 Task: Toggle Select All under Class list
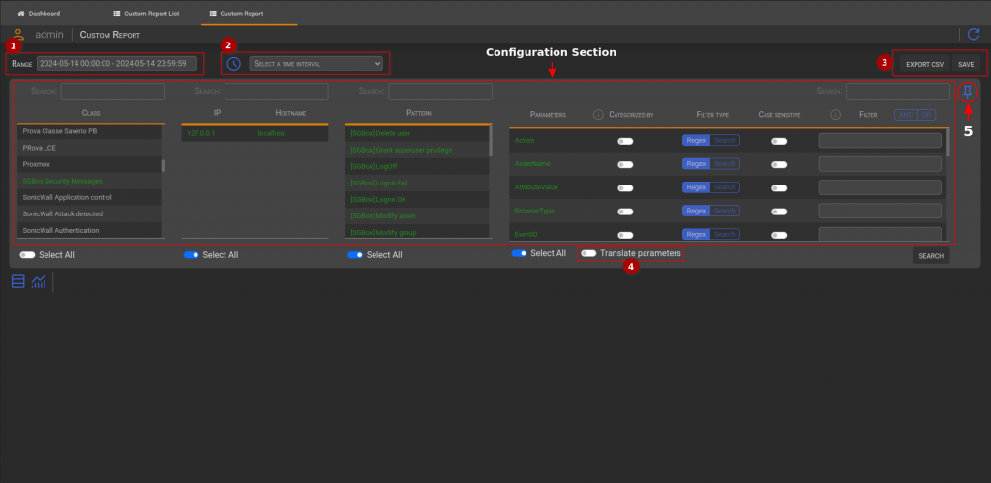(x=27, y=255)
